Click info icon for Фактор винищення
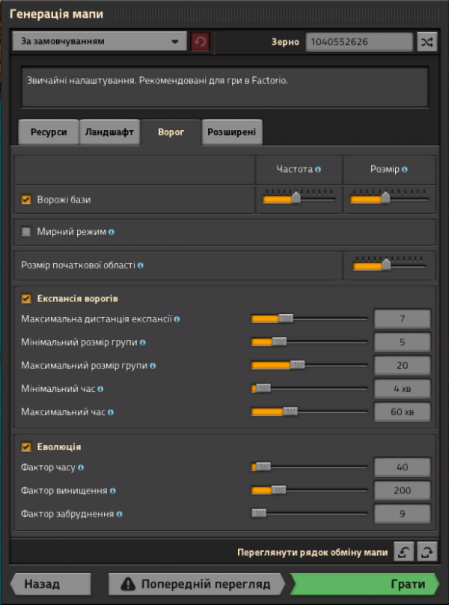Image resolution: width=449 pixels, height=605 pixels. [x=113, y=491]
